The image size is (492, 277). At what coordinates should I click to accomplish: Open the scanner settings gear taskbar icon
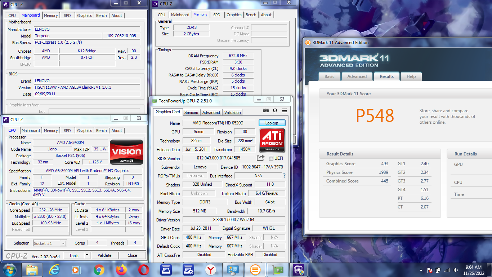[188, 270]
